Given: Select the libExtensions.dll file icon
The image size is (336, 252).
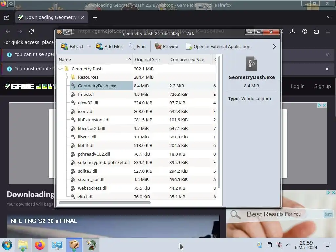Looking at the screenshot, I should [x=73, y=120].
